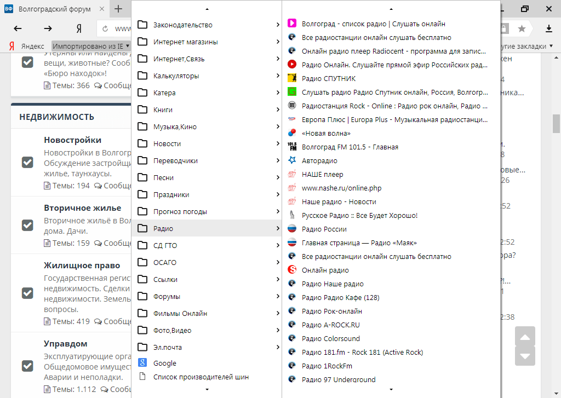Toggle the checkbox beside «Бюро находок» forum
561x398 pixels.
click(x=27, y=62)
